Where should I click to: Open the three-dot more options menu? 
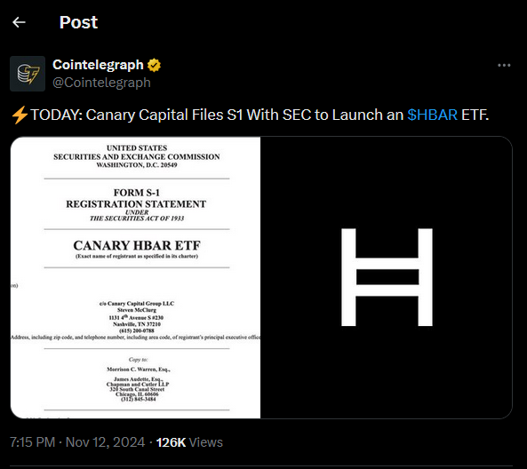coord(504,65)
